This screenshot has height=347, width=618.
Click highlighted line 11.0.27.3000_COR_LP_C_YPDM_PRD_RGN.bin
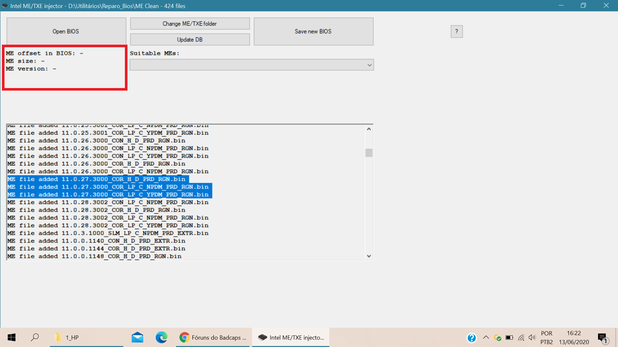110,195
